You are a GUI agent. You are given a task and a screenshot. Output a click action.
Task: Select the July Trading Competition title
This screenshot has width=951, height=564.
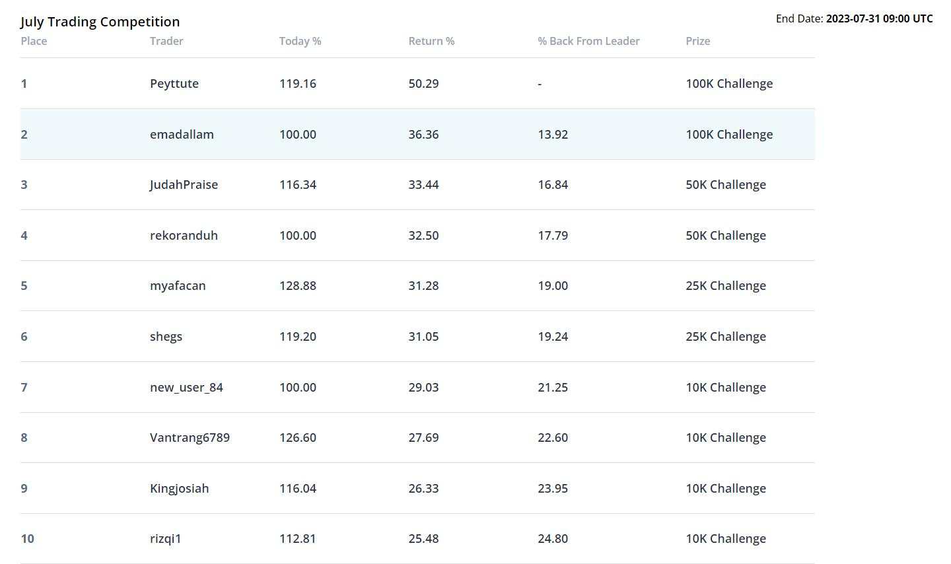coord(100,22)
